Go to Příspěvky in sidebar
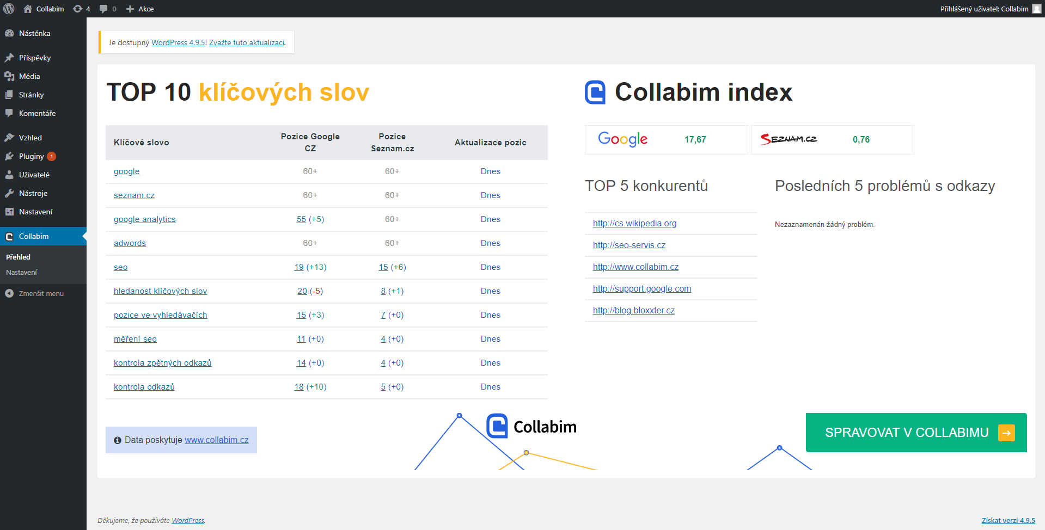 tap(34, 58)
